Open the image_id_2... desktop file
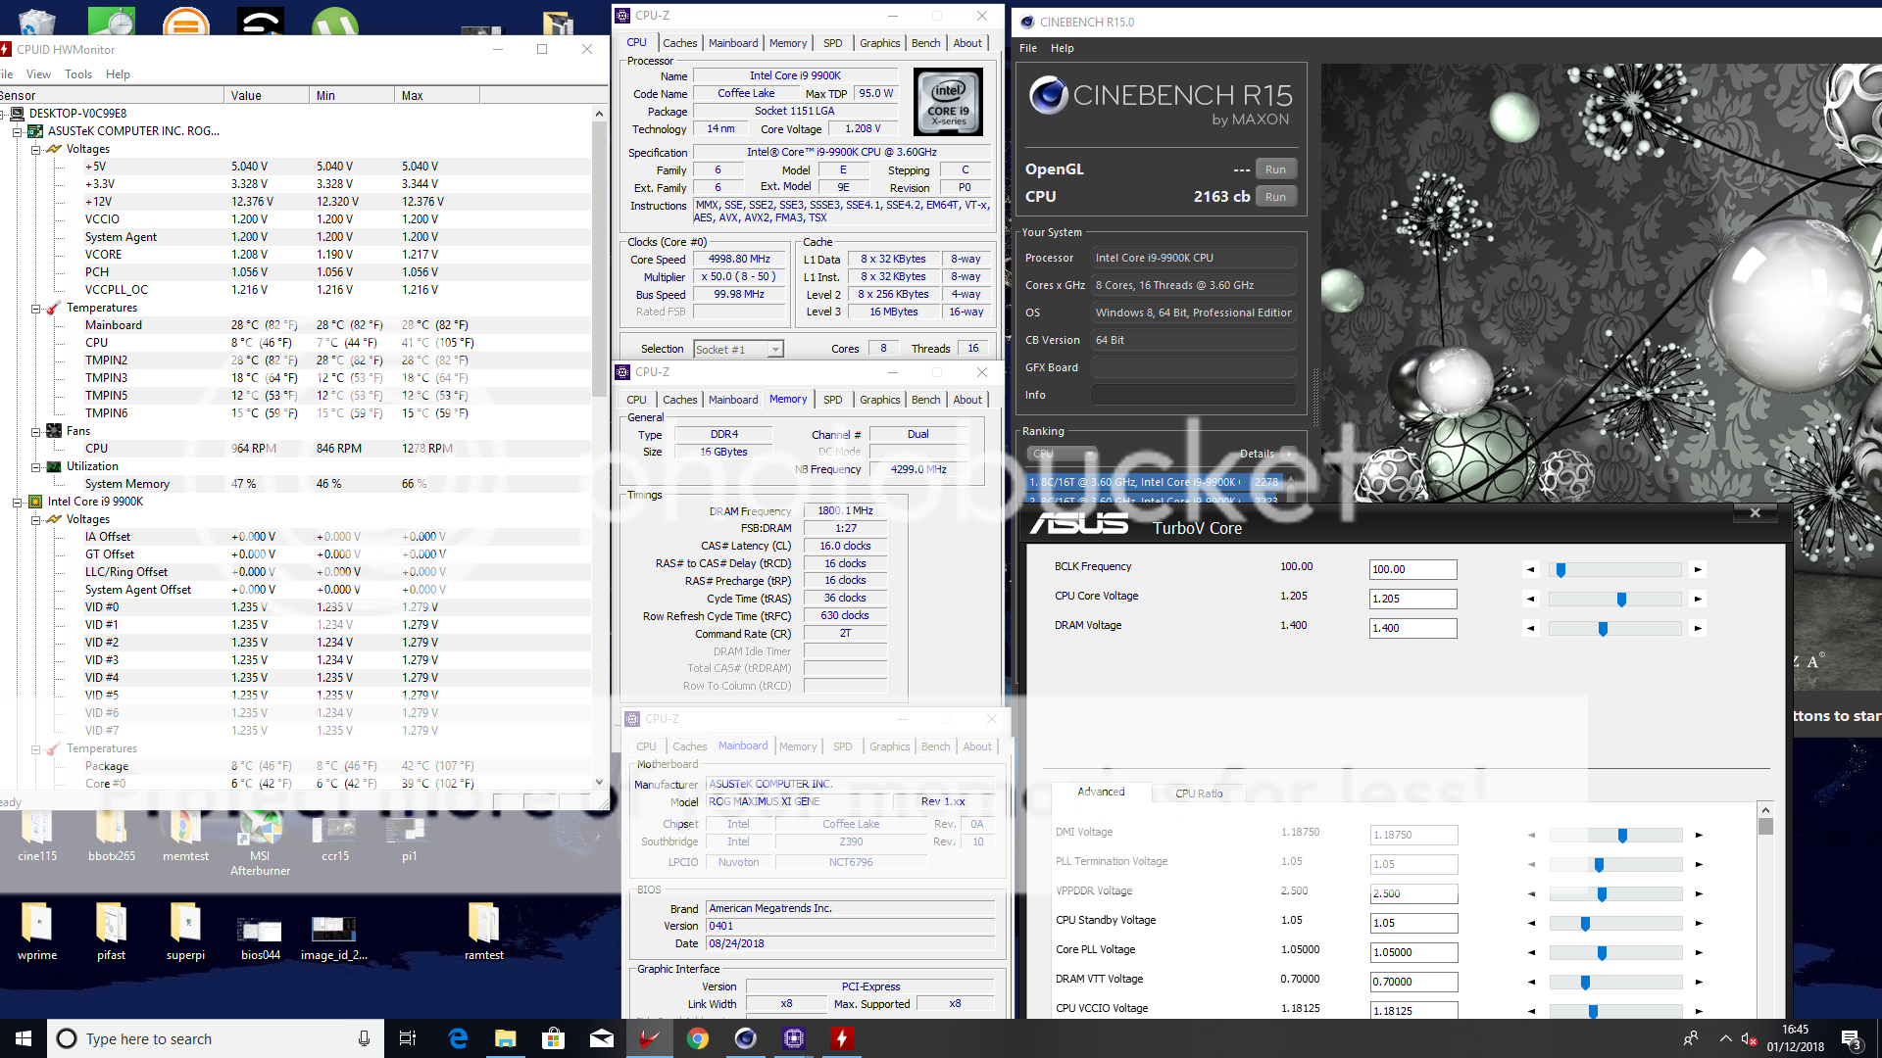1882x1058 pixels. (334, 936)
